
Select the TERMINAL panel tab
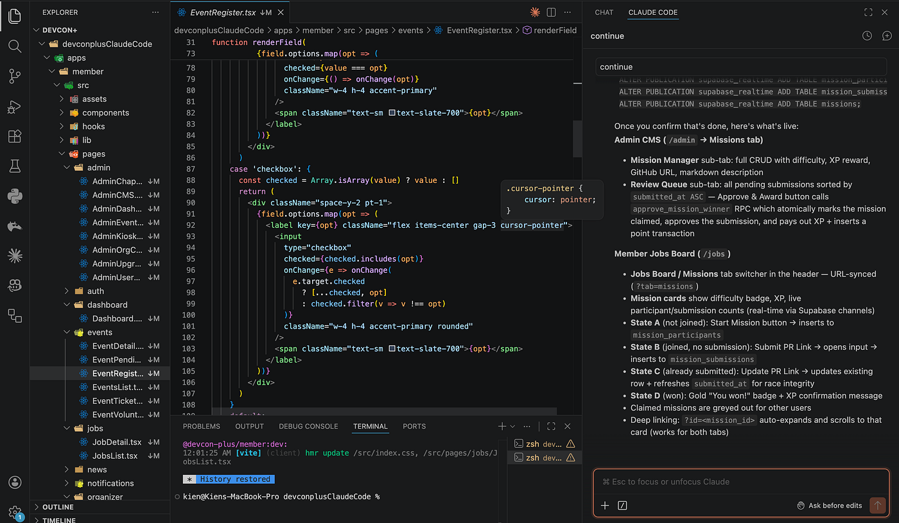pos(371,426)
